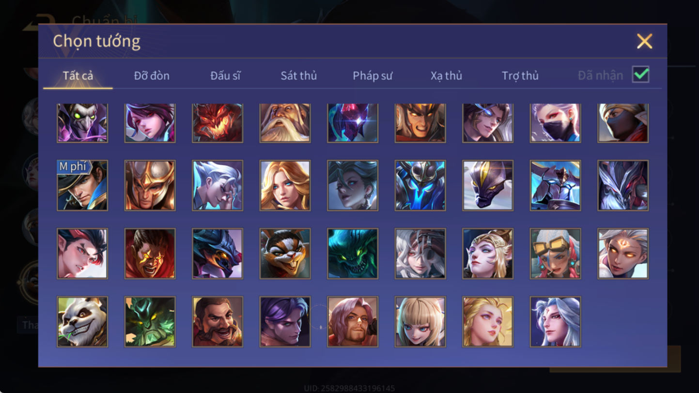This screenshot has width=699, height=393.
Task: Show the Pháp sư heroes tab
Action: [x=373, y=76]
